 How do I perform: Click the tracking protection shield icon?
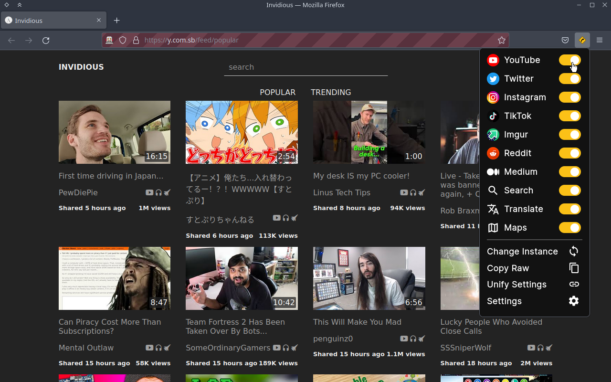click(123, 40)
